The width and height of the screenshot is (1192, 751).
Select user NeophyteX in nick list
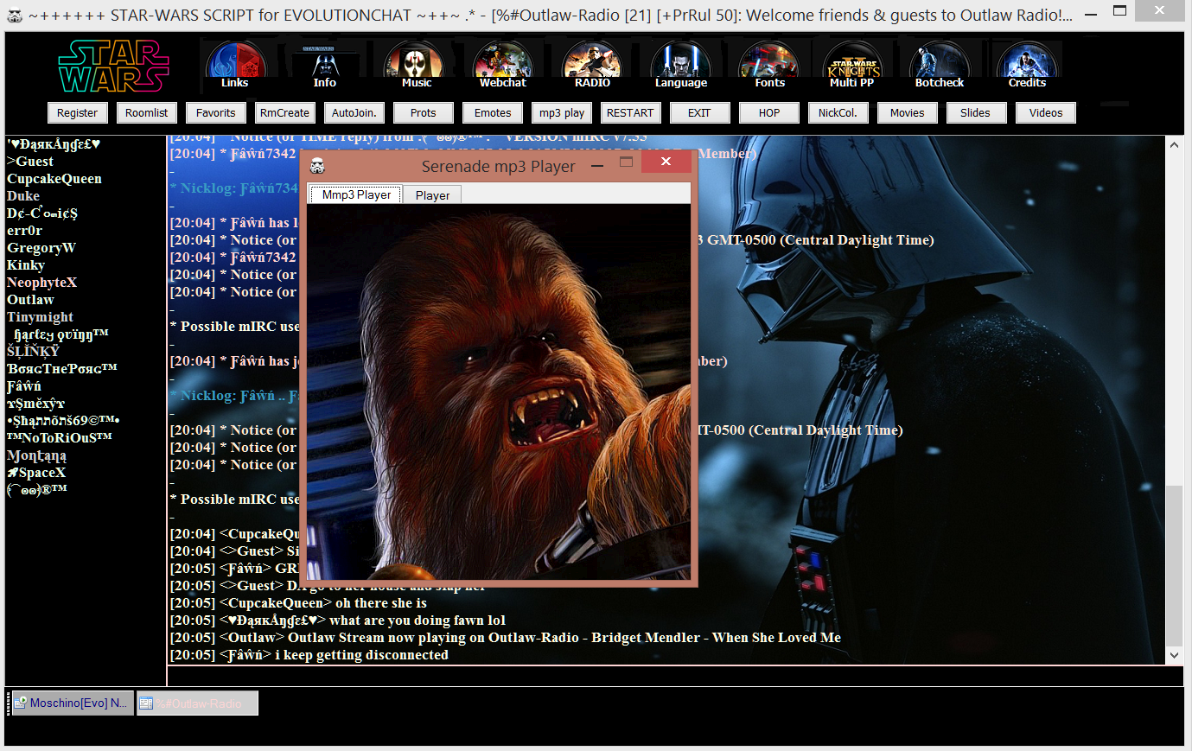click(x=41, y=283)
